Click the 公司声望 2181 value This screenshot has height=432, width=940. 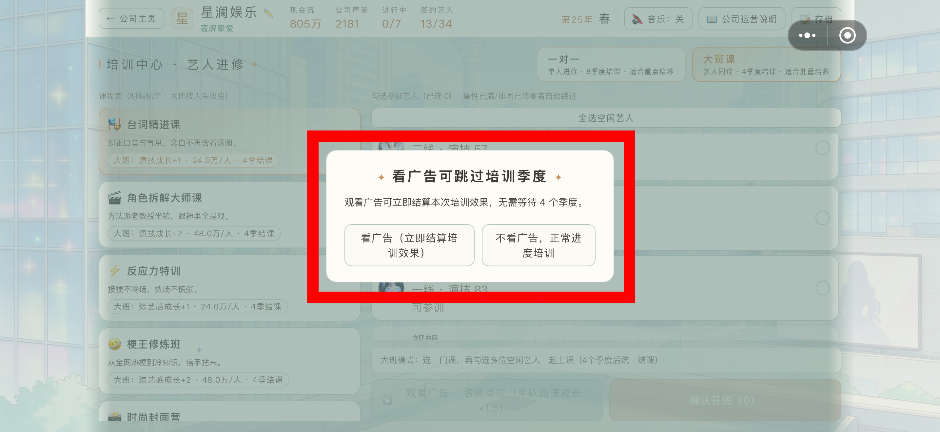tap(347, 24)
